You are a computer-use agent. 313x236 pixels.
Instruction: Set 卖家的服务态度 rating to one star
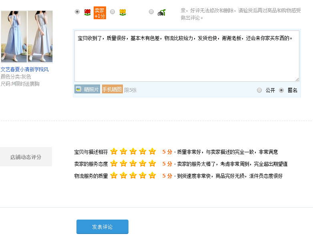pos(114,163)
